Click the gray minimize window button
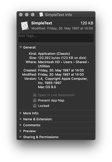 coord(27,15)
